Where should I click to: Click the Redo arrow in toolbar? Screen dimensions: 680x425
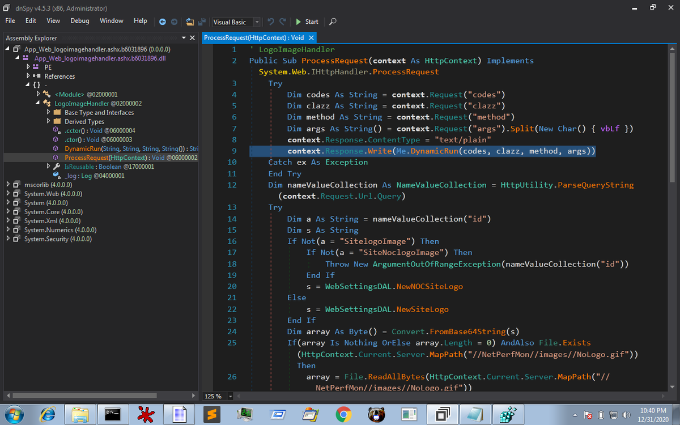coord(283,22)
